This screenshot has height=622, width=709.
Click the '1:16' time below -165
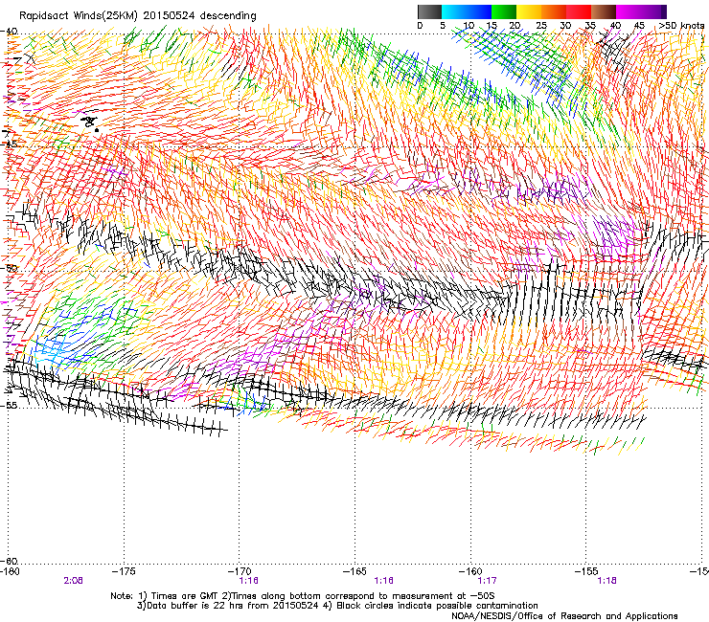click(383, 581)
